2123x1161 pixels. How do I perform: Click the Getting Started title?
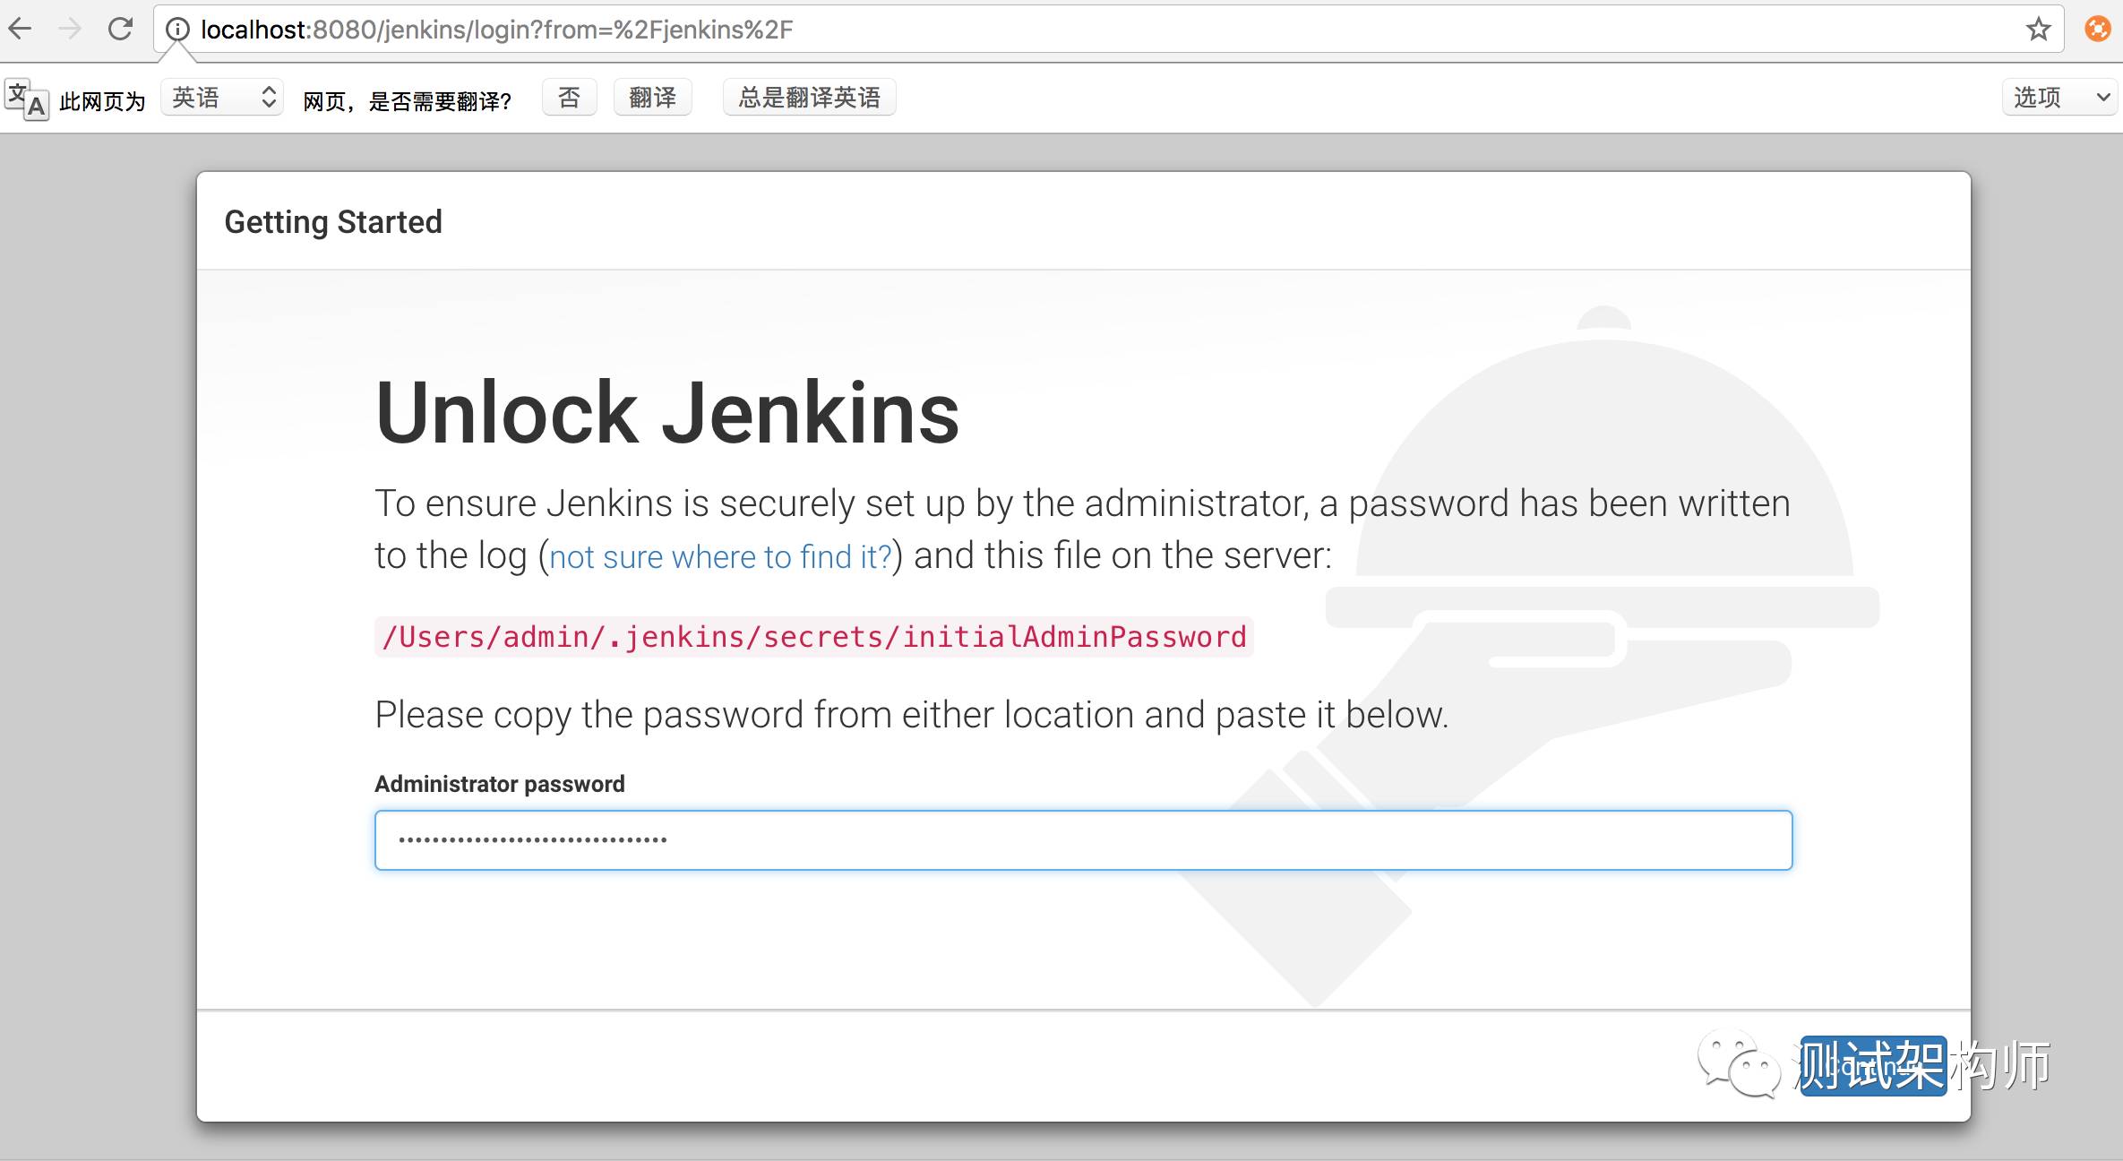[x=333, y=222]
